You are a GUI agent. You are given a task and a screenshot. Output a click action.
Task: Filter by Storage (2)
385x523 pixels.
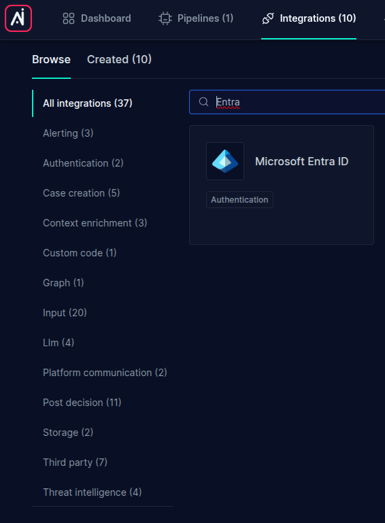(x=68, y=433)
